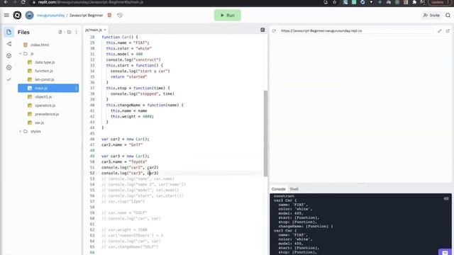
Task: Open object1.js file
Action: click(43, 97)
